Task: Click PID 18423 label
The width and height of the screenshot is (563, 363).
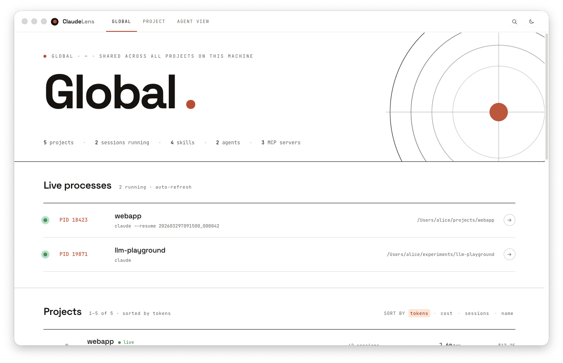Action: click(74, 220)
